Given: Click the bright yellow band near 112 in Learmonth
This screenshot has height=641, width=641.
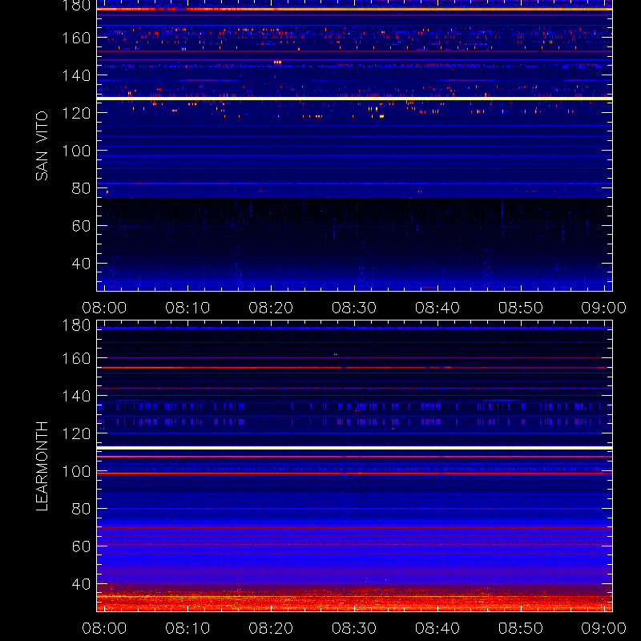Looking at the screenshot, I should coord(354,448).
